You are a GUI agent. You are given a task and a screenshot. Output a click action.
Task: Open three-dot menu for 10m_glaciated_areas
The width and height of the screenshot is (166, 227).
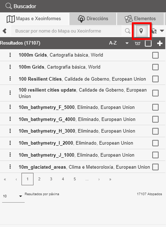(10, 167)
